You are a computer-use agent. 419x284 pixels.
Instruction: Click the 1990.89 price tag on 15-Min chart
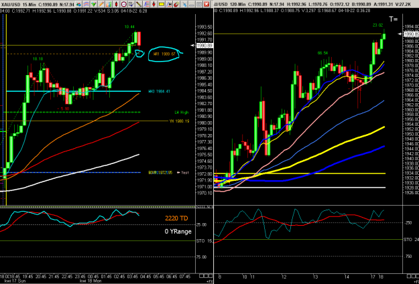[204, 46]
